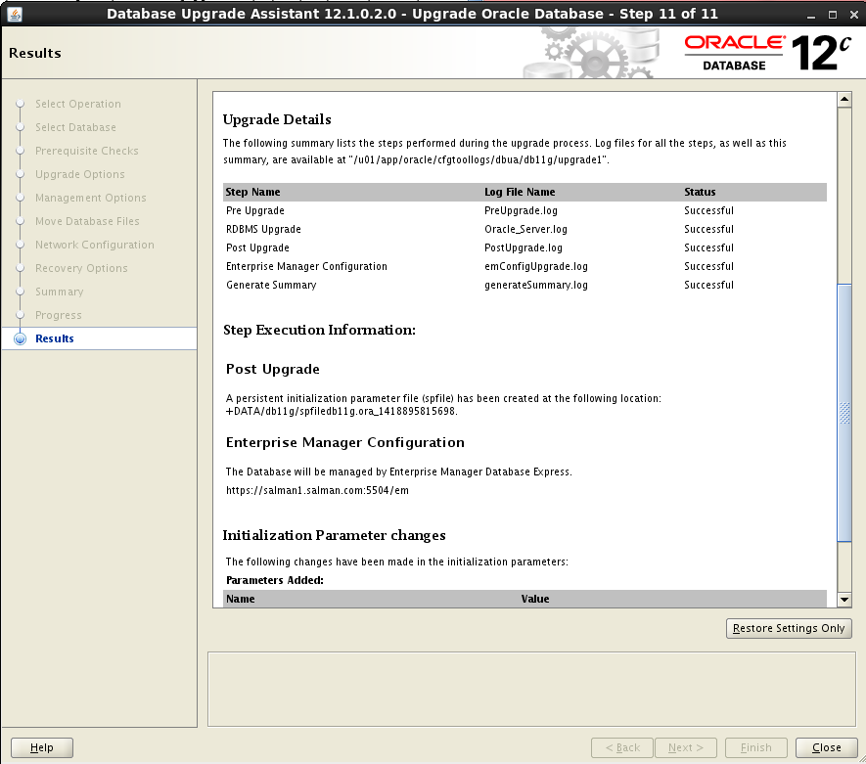866x764 pixels.
Task: Select the Results step in sidebar
Action: pyautogui.click(x=54, y=338)
